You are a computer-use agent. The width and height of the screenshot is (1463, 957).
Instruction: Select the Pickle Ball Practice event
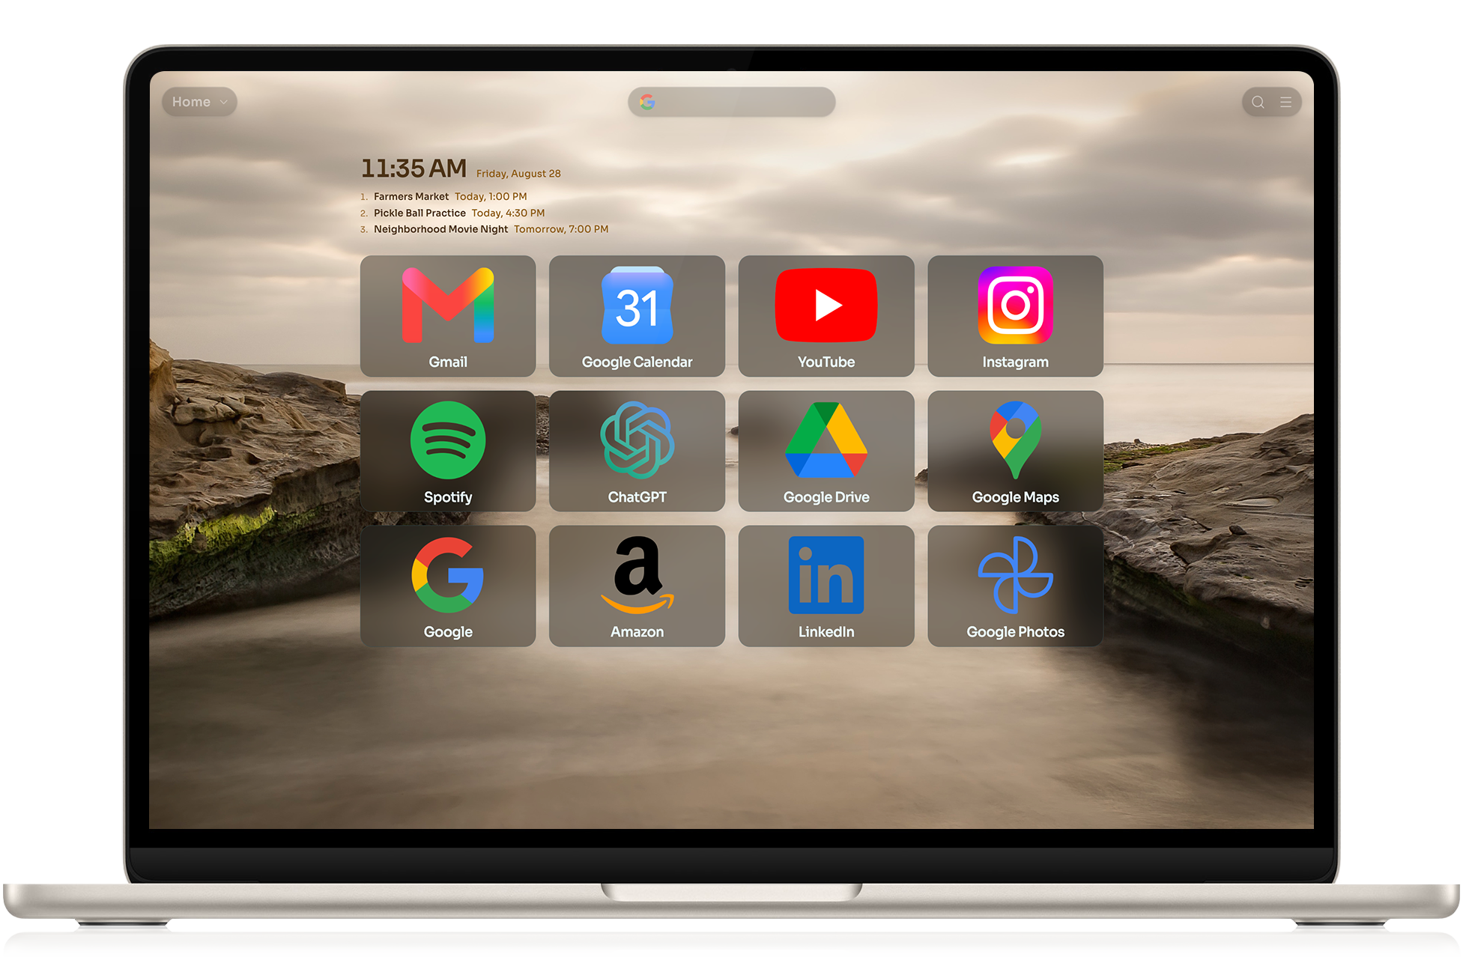(x=419, y=213)
